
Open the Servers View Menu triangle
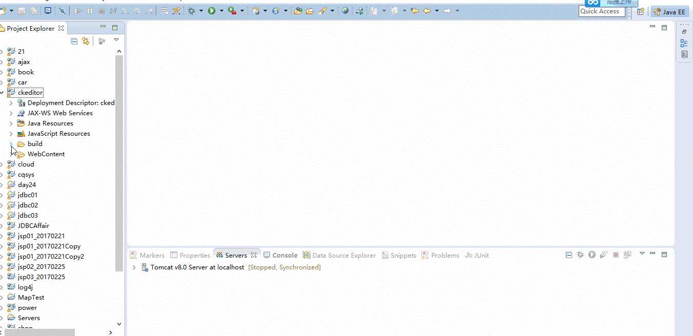[642, 253]
